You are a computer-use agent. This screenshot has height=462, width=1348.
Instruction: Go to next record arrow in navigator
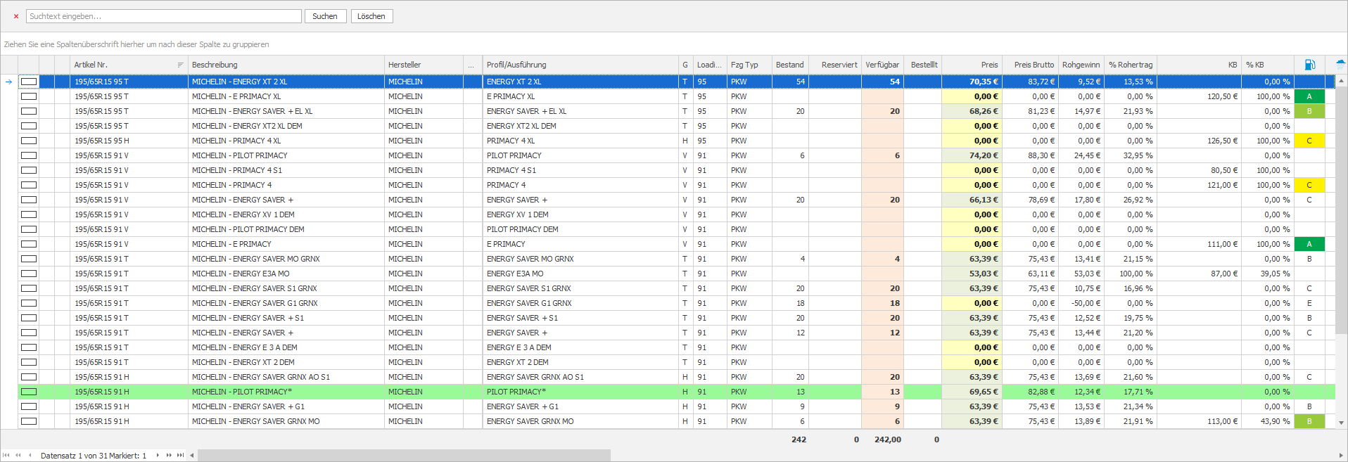tap(158, 455)
